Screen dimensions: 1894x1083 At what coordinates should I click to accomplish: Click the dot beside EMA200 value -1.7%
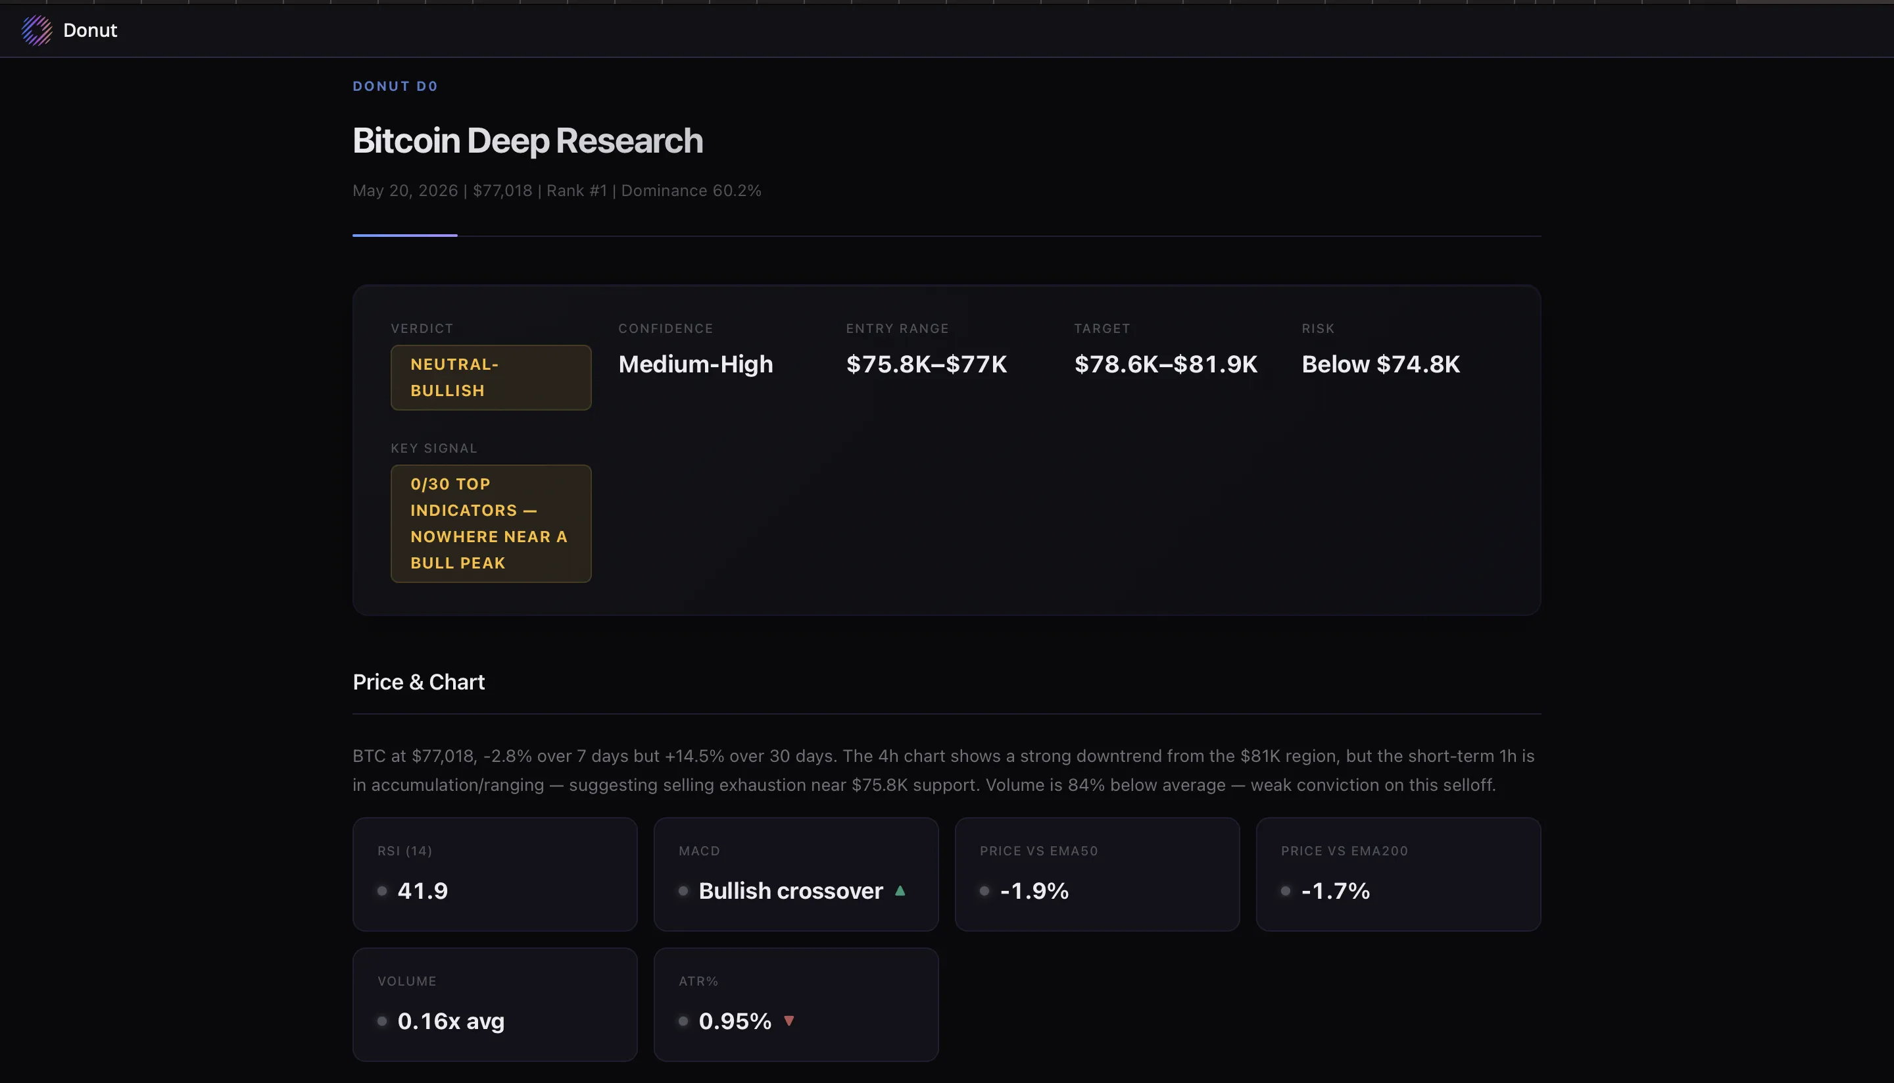click(x=1285, y=891)
